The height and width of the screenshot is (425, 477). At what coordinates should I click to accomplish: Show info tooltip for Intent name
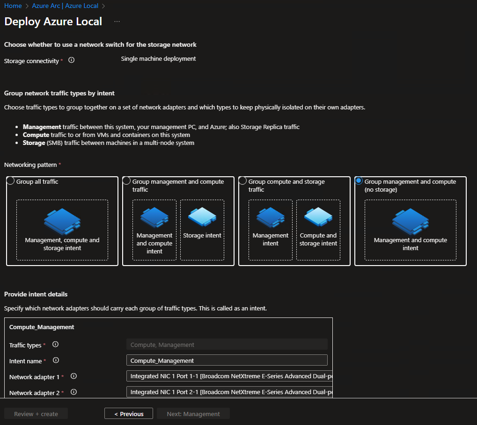coord(56,360)
